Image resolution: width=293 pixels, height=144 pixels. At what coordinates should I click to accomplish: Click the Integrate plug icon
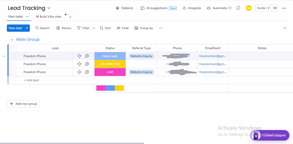[x=184, y=8]
